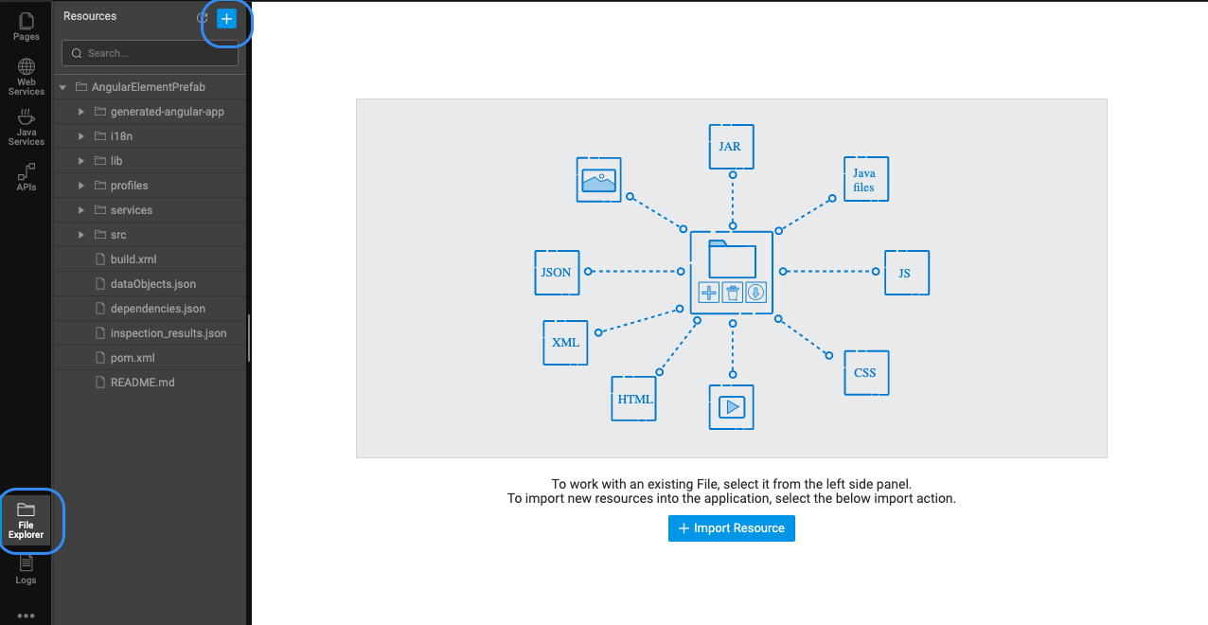Click the panel's vertical resize handle
1208x625 pixels.
(249, 337)
